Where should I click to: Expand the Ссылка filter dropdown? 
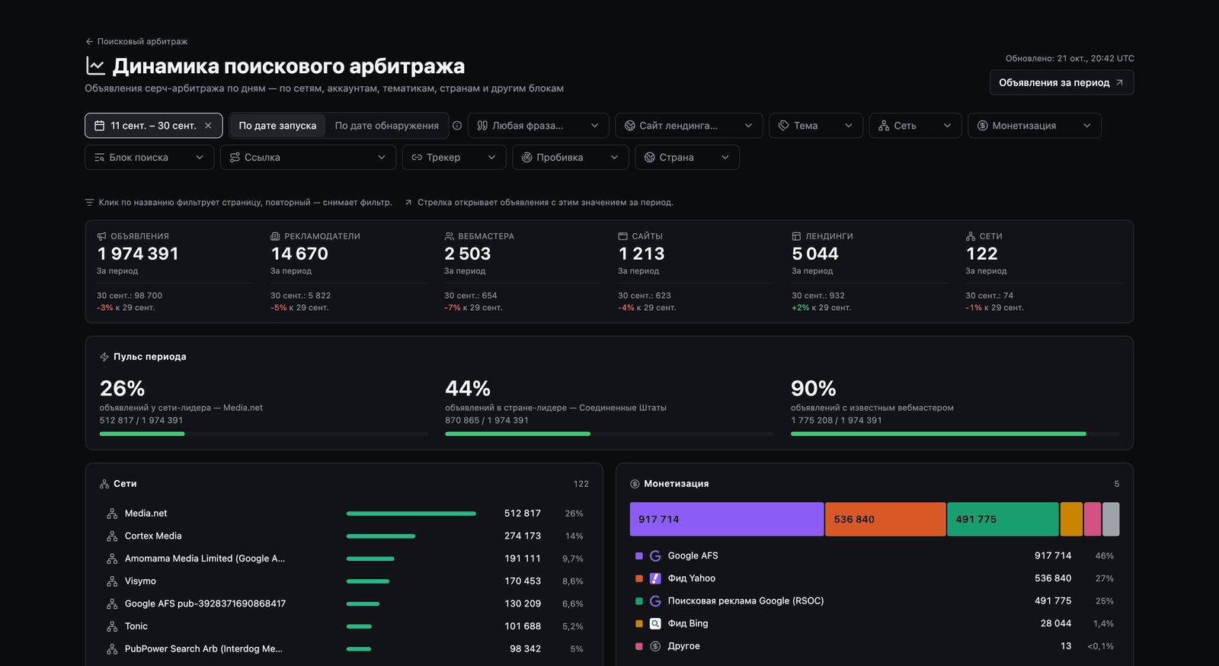pos(308,157)
